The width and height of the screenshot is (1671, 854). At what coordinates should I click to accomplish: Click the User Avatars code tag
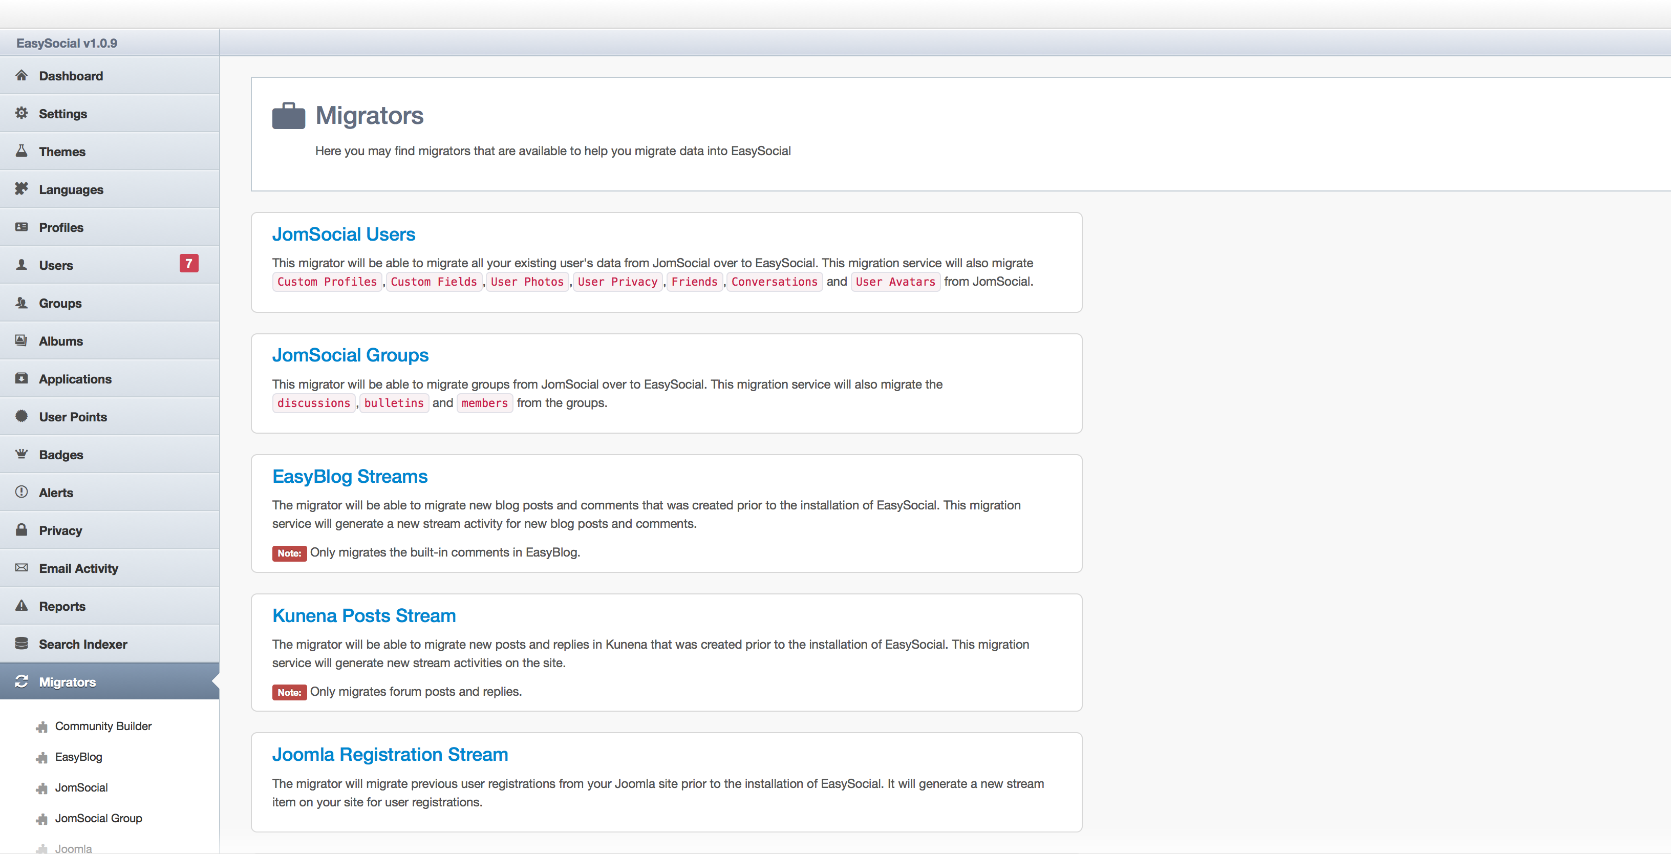click(x=895, y=282)
